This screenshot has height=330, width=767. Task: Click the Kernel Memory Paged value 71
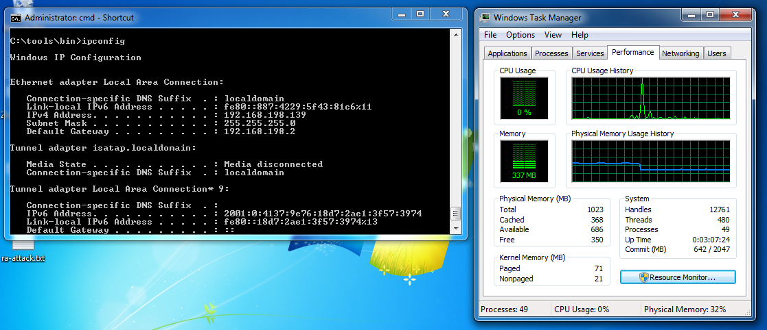(x=599, y=268)
